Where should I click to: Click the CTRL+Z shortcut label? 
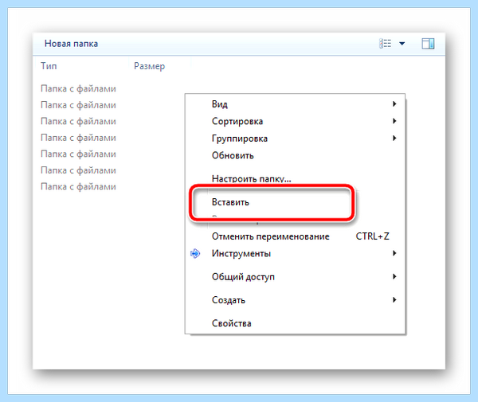[x=373, y=236]
